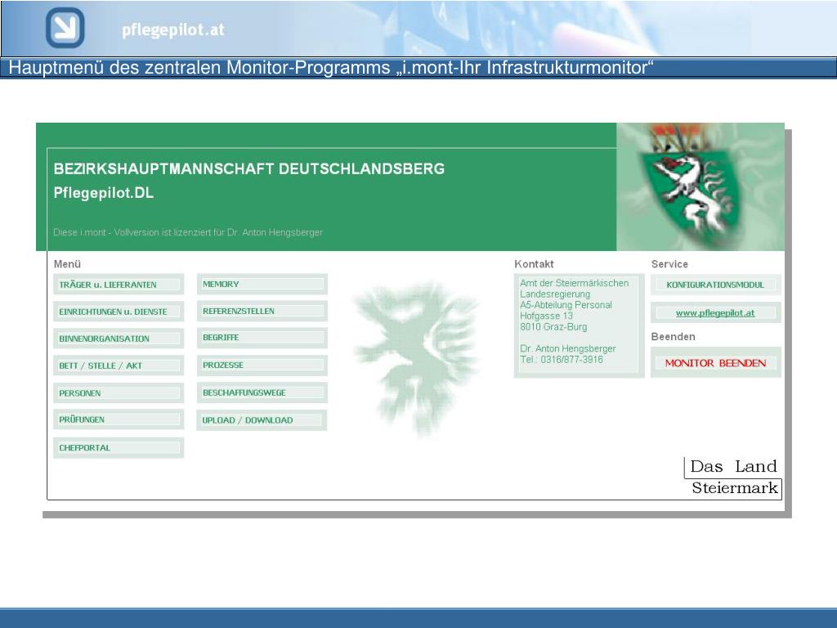837x628 pixels.
Task: Click the Beenden section heading
Action: 673,336
